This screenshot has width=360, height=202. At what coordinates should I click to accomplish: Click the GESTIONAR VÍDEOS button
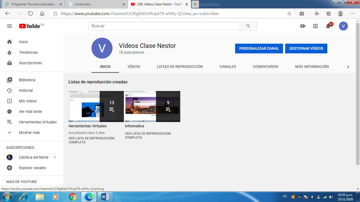click(306, 49)
